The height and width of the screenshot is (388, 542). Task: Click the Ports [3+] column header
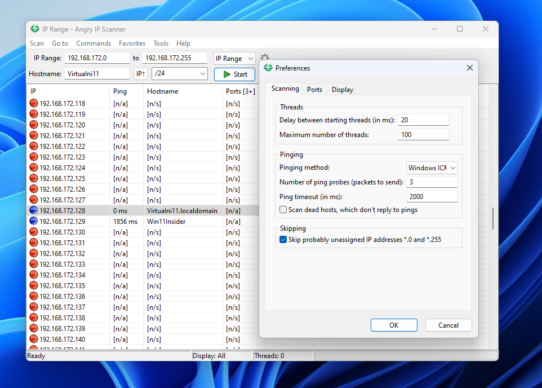pos(241,91)
